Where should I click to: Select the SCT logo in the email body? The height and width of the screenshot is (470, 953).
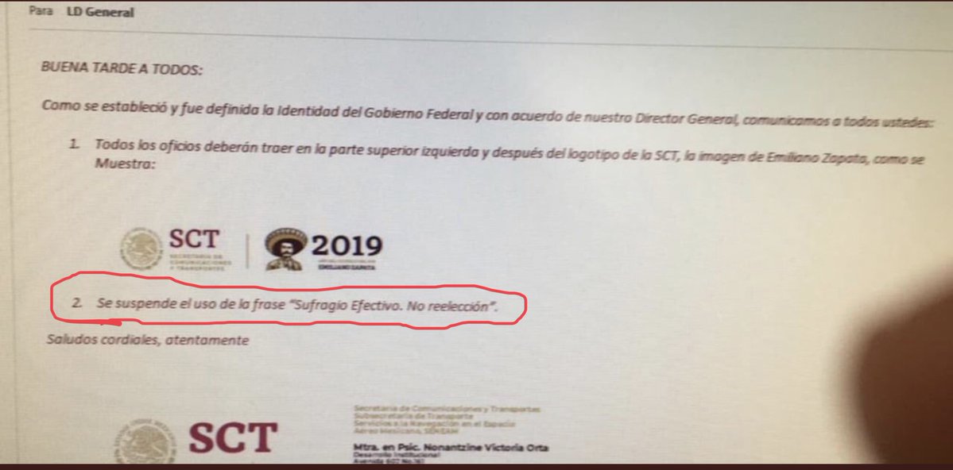(x=200, y=249)
